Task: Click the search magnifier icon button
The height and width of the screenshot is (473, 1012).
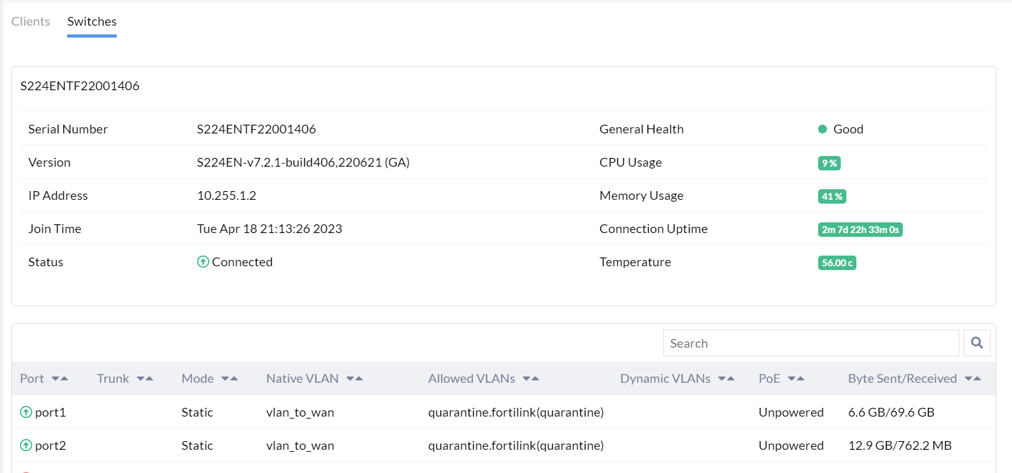Action: 977,343
